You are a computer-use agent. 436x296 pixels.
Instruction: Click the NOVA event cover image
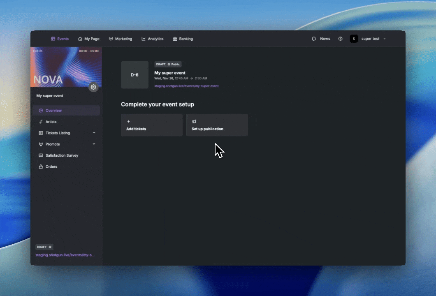[66, 67]
